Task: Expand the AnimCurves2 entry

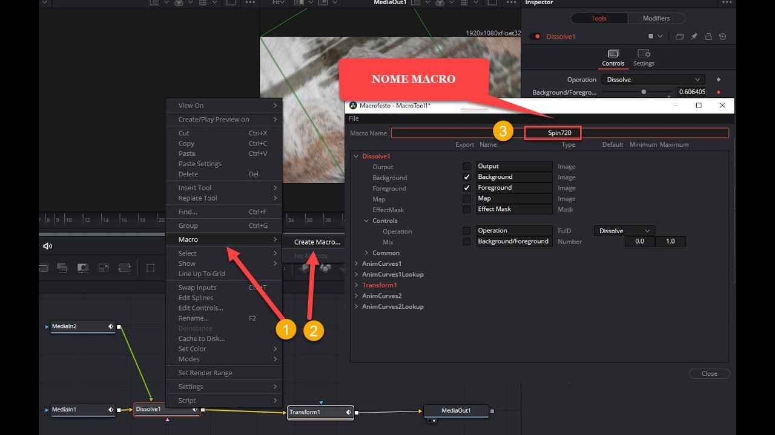Action: point(356,296)
